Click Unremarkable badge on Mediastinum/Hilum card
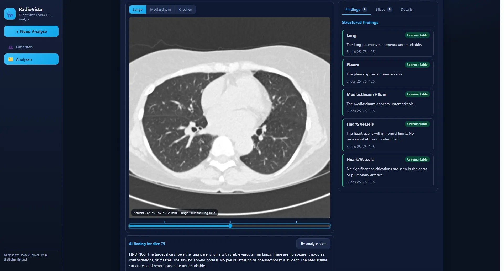 [417, 94]
